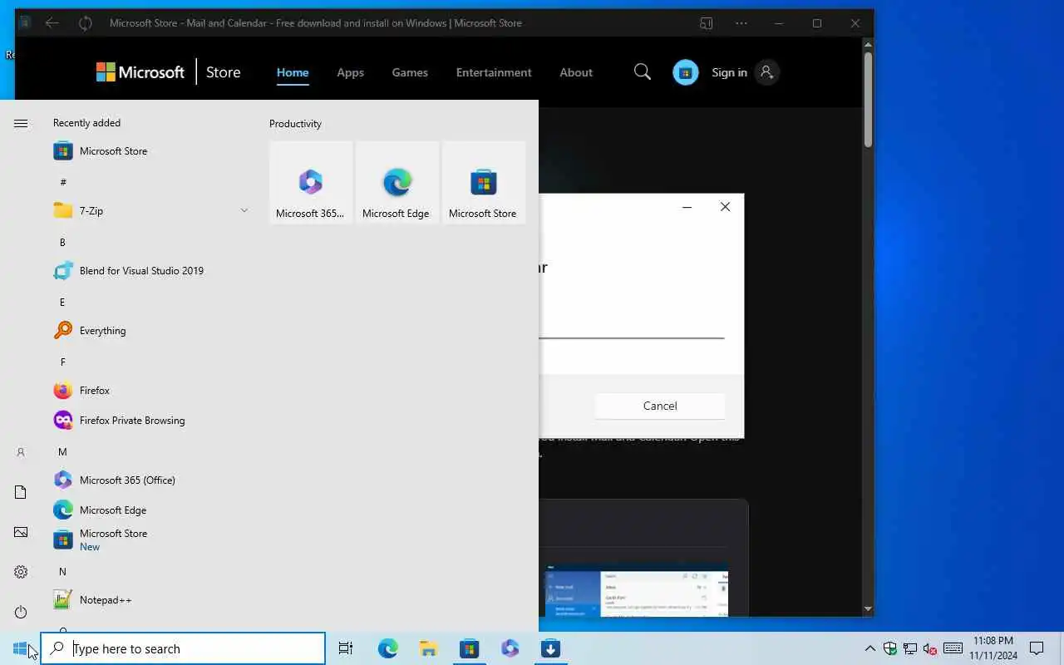This screenshot has width=1064, height=665.
Task: Select the Entertainment tab in Store header
Action: coord(494,72)
